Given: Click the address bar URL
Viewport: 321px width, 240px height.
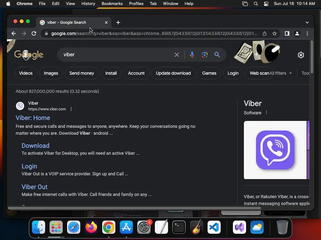Looking at the screenshot, I should [x=154, y=33].
